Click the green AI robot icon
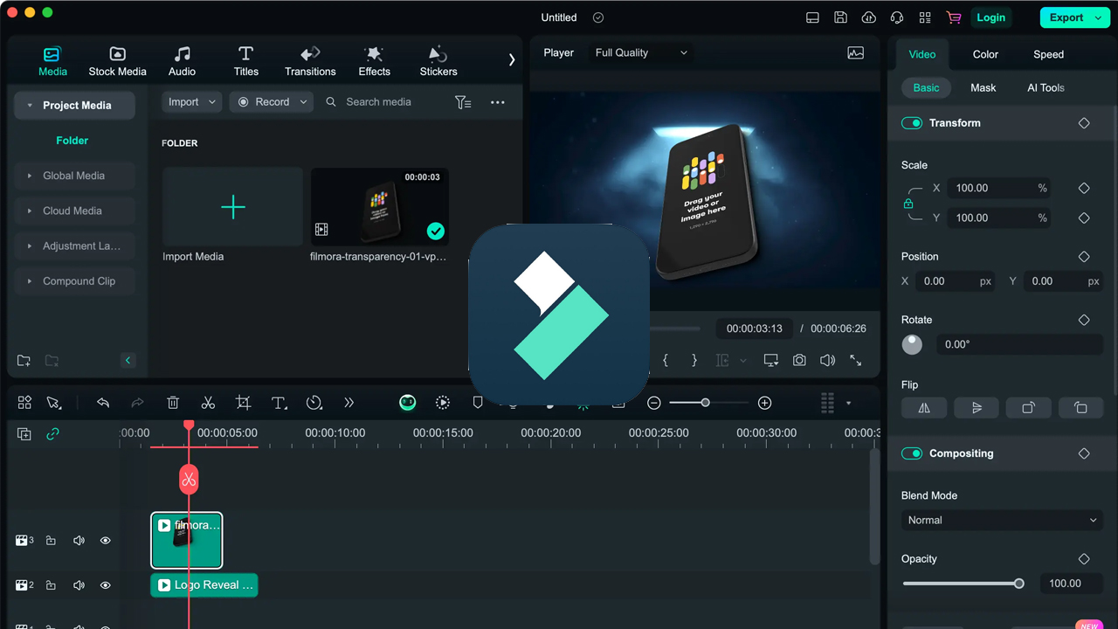Viewport: 1118px width, 629px height. pyautogui.click(x=408, y=403)
